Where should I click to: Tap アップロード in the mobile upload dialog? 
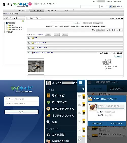(x=116, y=124)
